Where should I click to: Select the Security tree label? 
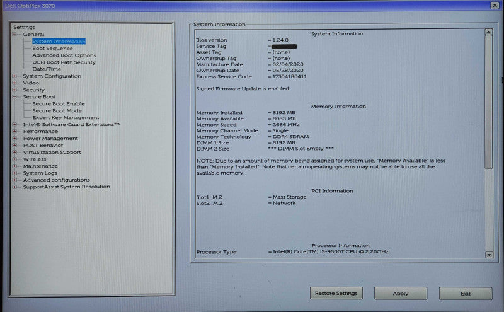click(34, 90)
